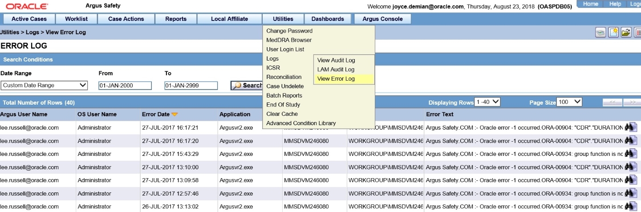Open the Active Cases menu
The height and width of the screenshot is (212, 641).
[x=29, y=19]
